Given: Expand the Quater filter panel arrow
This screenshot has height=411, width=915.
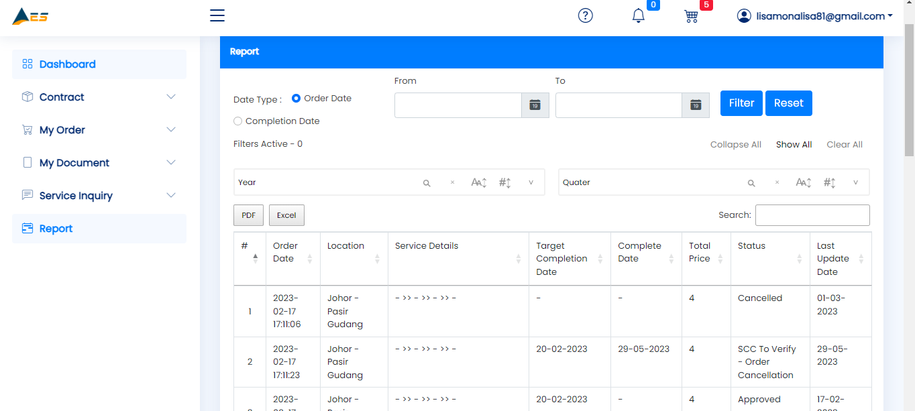Looking at the screenshot, I should coord(855,182).
